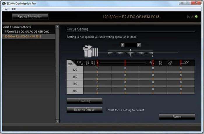Open the File menu
The height and width of the screenshot is (134, 204).
6,9
